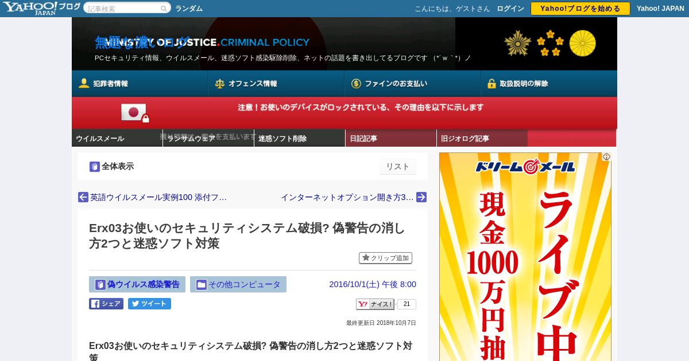Click the golden chrysanthemum crest icon
Image resolution: width=689 pixels, height=361 pixels.
tap(582, 44)
